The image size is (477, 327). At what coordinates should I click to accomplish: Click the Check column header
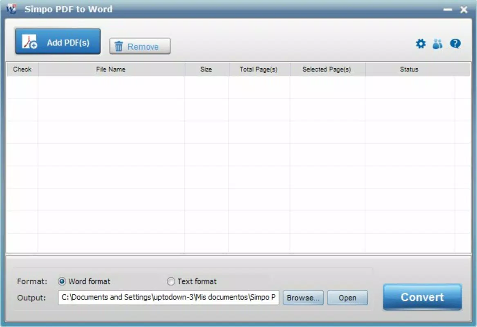tap(22, 69)
